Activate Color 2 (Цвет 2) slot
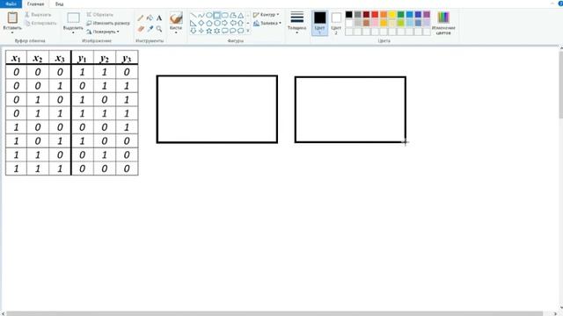 (336, 24)
